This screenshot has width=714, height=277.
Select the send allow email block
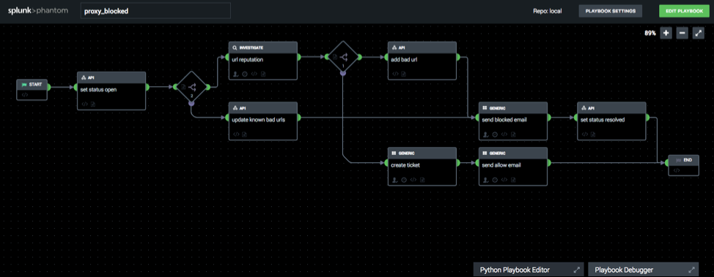click(512, 166)
